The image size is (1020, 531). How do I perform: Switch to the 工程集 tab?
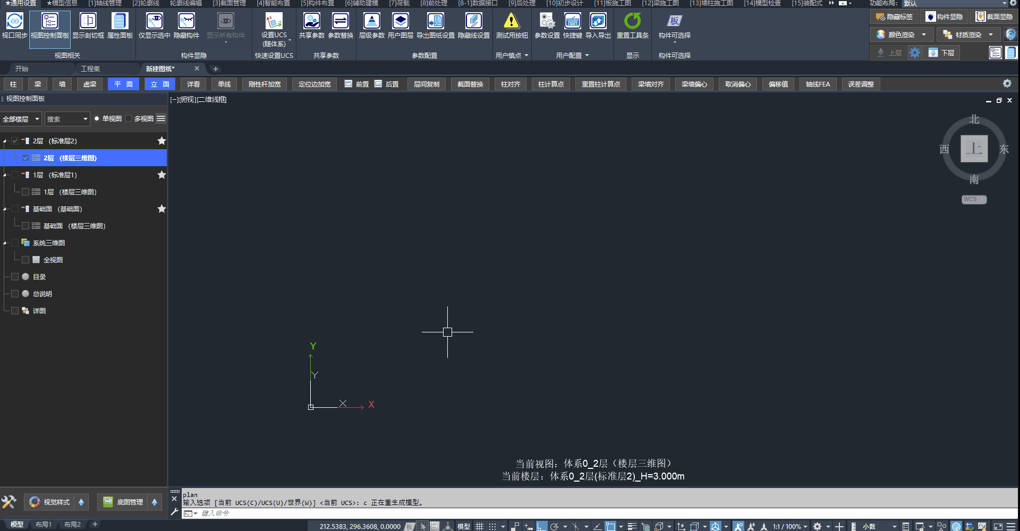pyautogui.click(x=90, y=68)
